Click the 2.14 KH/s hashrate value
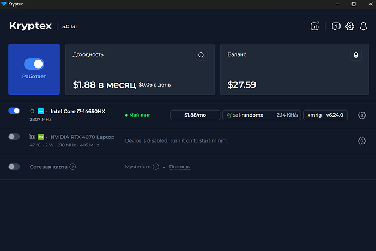 click(x=287, y=115)
